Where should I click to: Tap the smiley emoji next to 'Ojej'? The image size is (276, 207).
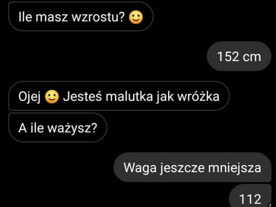(x=52, y=96)
